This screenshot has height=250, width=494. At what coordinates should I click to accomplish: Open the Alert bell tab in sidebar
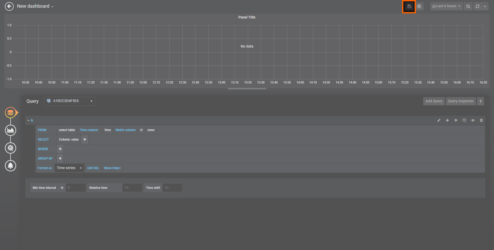(x=11, y=166)
